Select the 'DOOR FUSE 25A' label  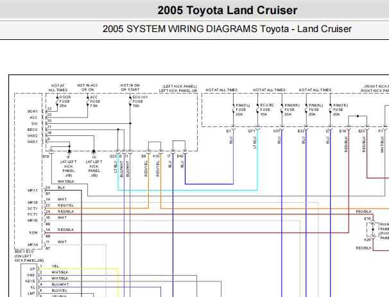pos(65,101)
